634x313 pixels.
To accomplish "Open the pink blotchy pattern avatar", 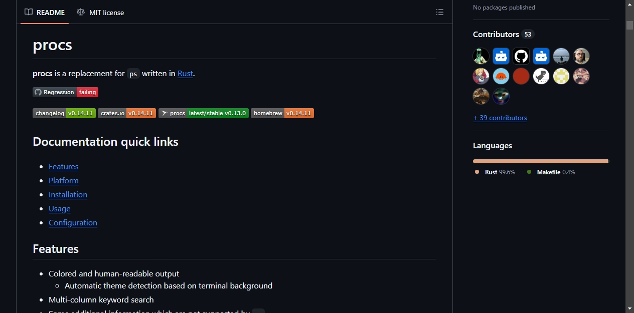I will pos(581,76).
